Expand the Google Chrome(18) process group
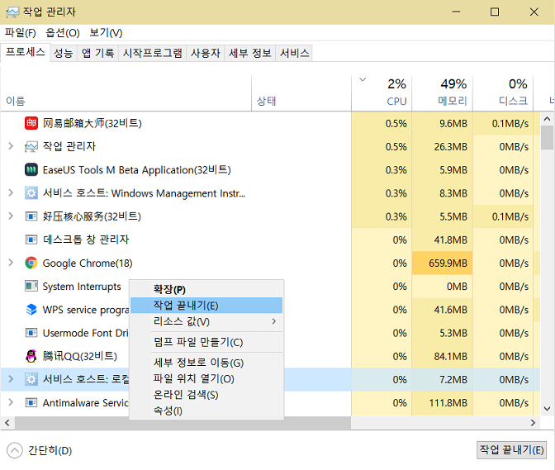 11,263
